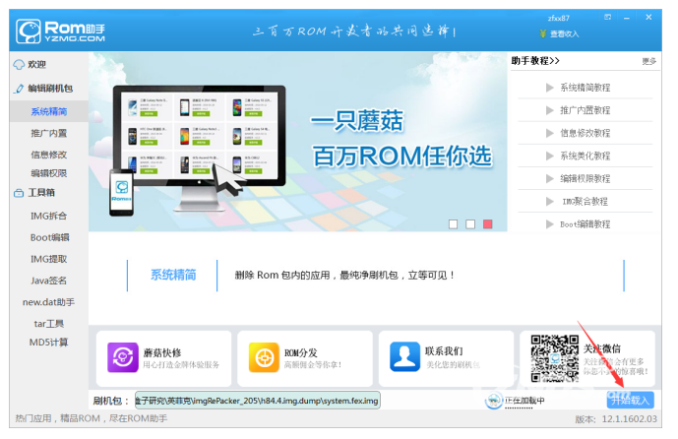Click the WeChat QR code image
This screenshot has height=439, width=678.
click(x=555, y=358)
